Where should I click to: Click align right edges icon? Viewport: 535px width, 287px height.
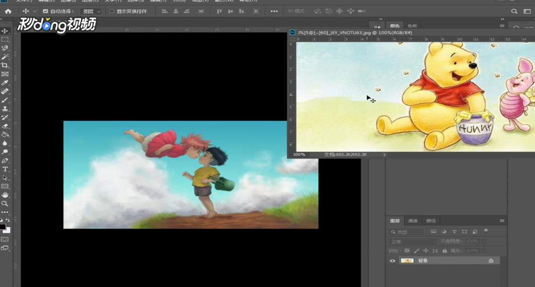coord(186,11)
